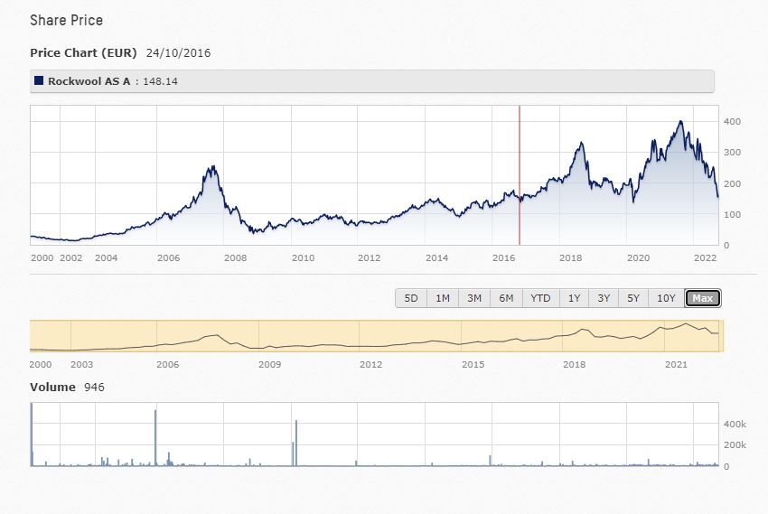
Task: Select the 1M time range button
Action: [443, 298]
